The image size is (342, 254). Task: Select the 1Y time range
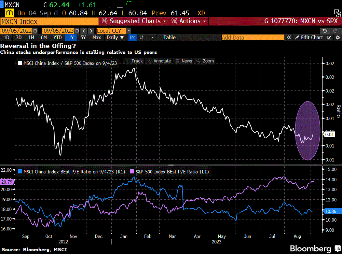click(71, 38)
